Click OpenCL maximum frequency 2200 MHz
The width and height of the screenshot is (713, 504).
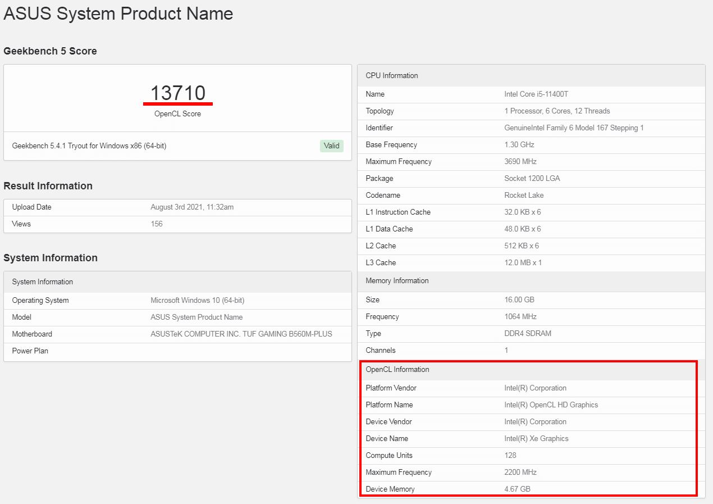tap(520, 472)
